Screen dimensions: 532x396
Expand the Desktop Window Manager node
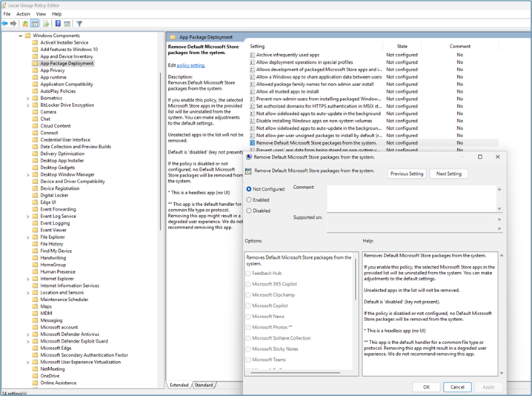pos(28,174)
